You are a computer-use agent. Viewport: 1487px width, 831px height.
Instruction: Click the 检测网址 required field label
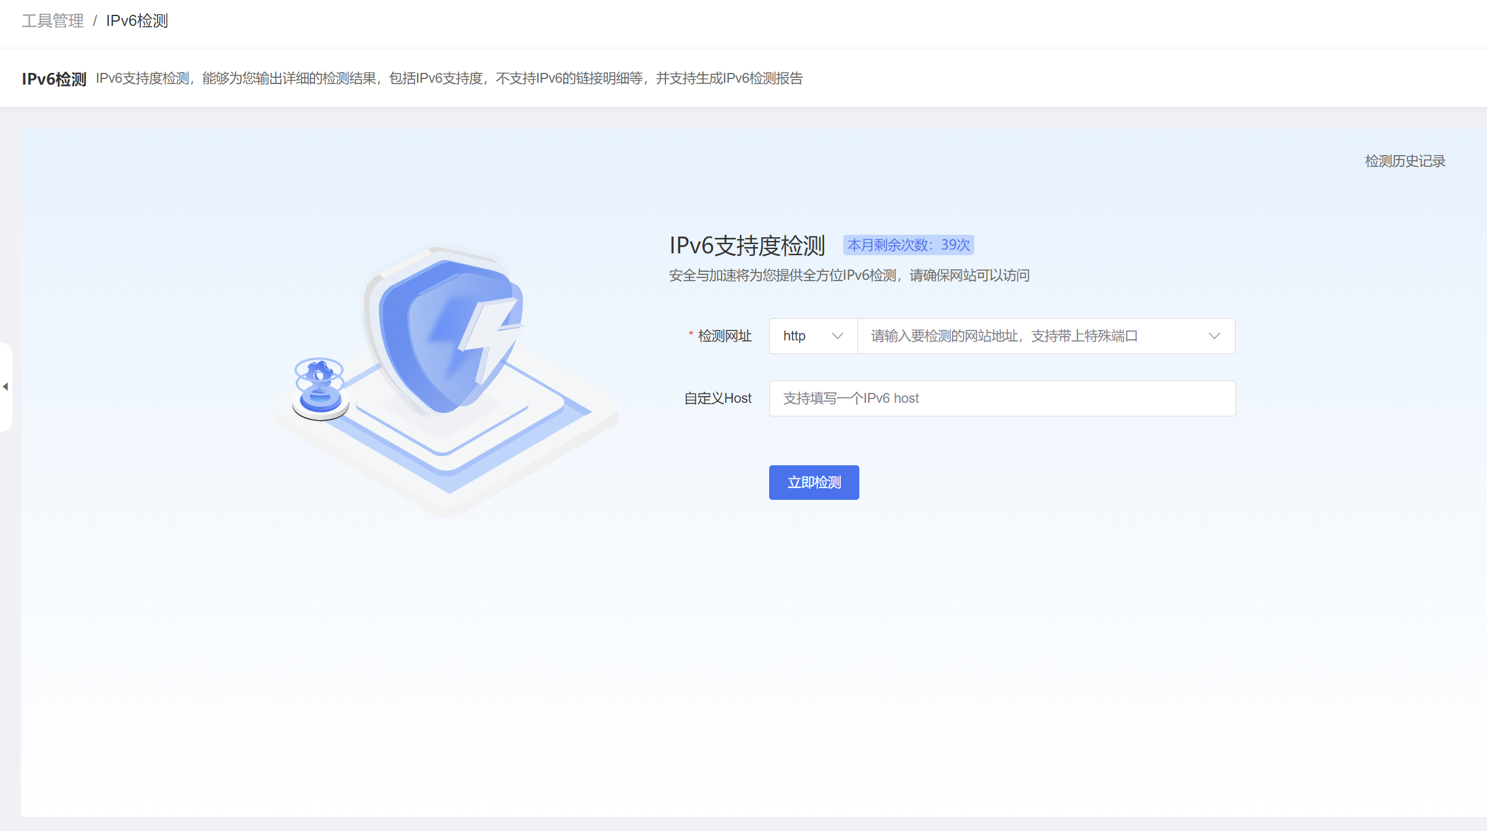[724, 336]
